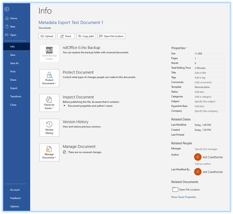Open the Manage Document dropdown arrow

click(56, 158)
